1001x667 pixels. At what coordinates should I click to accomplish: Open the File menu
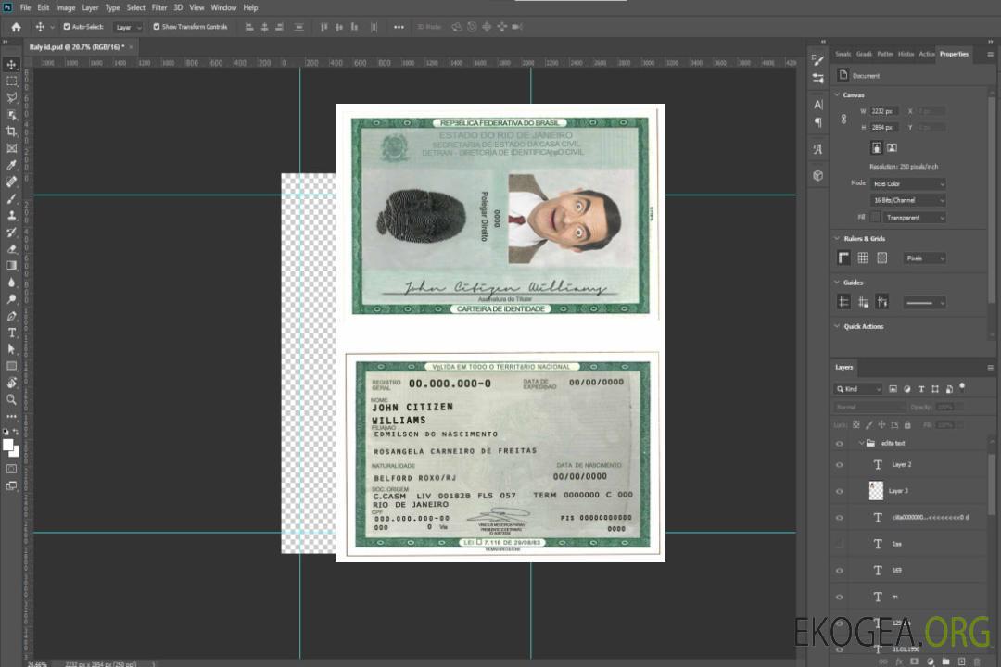click(26, 7)
